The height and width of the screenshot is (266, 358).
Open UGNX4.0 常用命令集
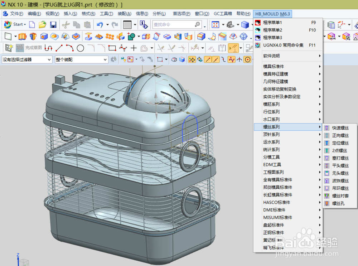pyautogui.click(x=283, y=46)
